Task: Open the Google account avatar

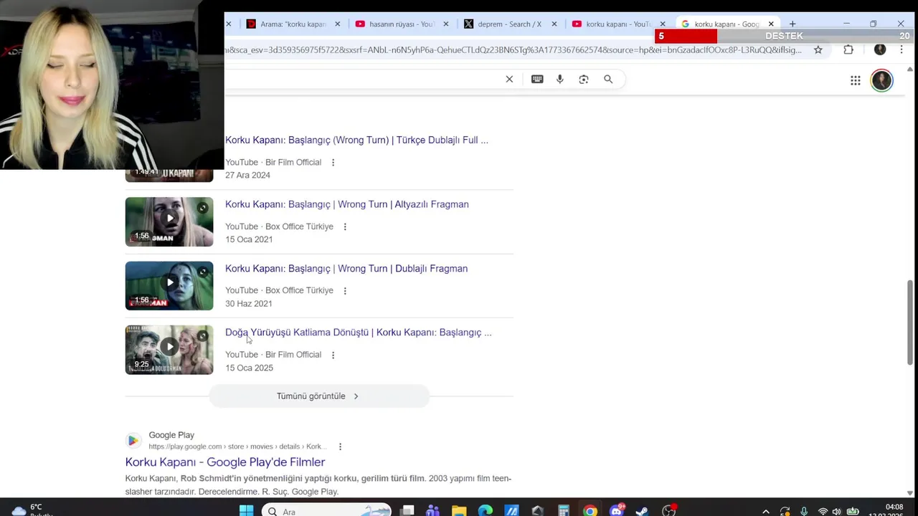Action: coord(881,80)
